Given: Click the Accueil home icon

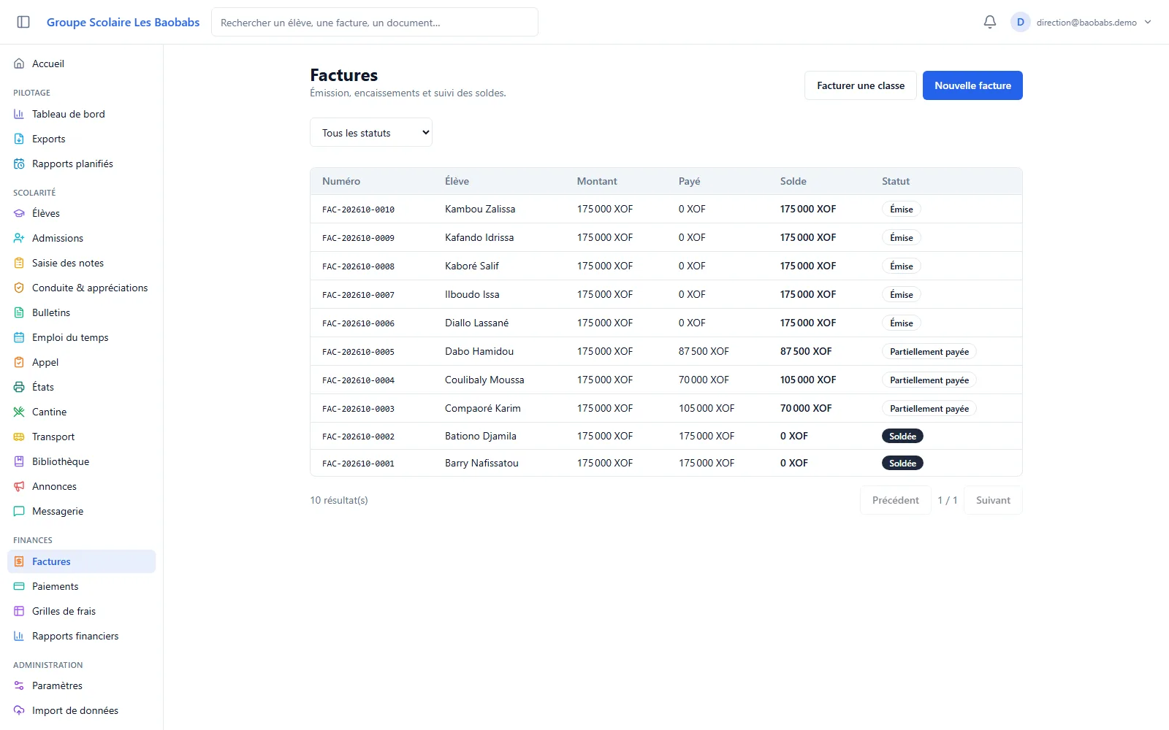Looking at the screenshot, I should click(19, 64).
